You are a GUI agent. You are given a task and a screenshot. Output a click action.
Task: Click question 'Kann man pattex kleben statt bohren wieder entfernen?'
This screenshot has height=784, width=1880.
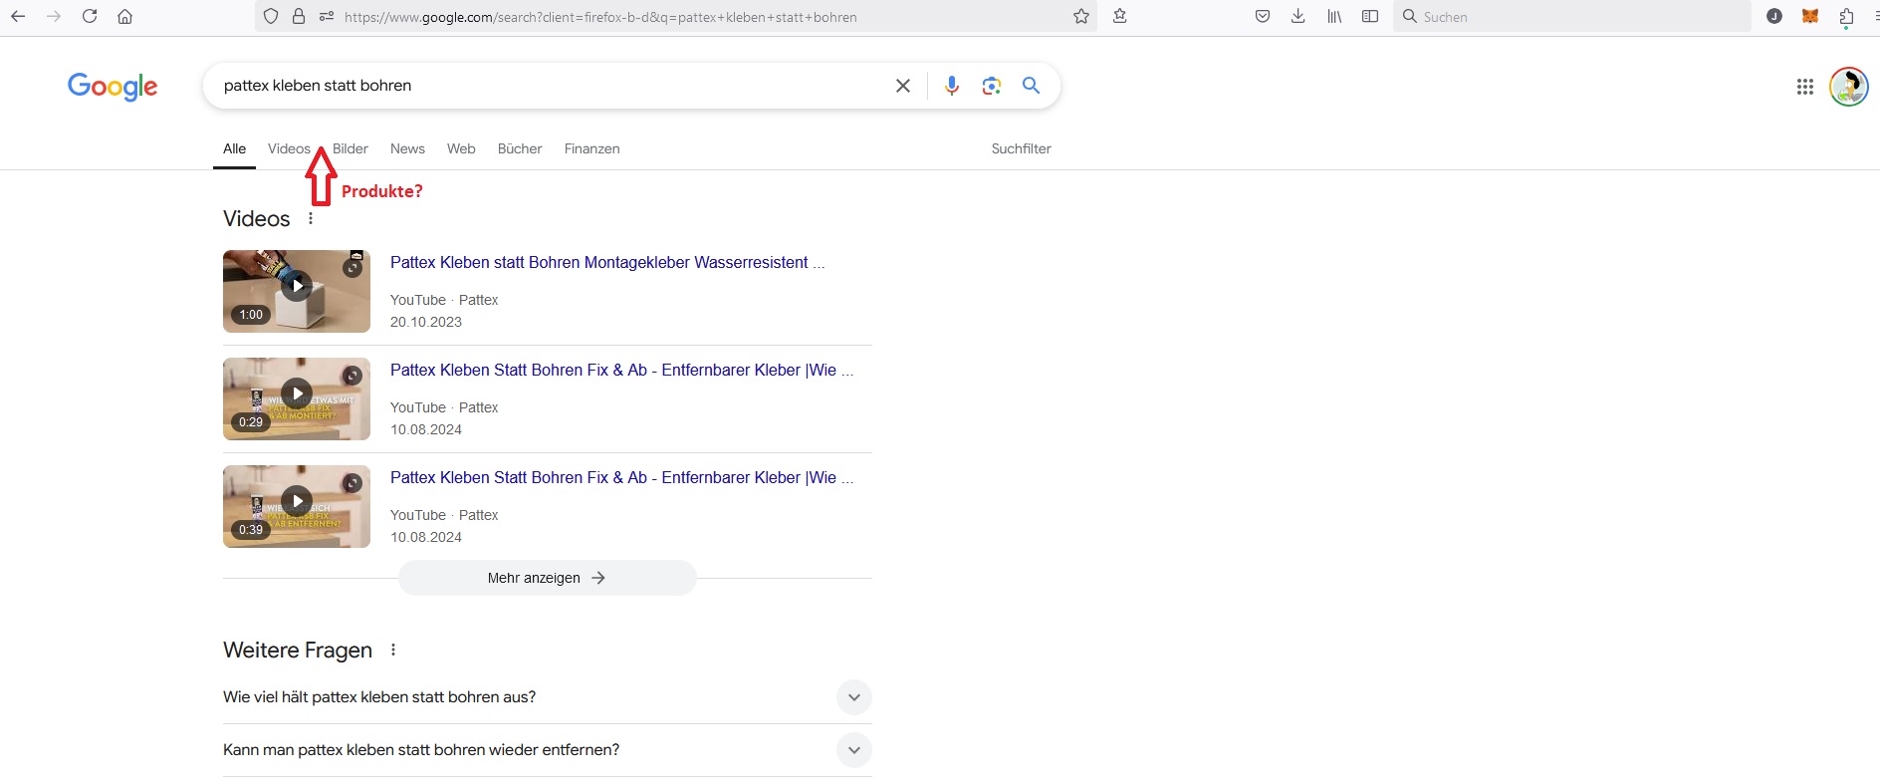(421, 750)
